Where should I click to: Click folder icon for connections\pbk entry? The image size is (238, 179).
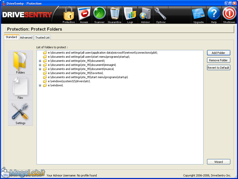[45, 53]
